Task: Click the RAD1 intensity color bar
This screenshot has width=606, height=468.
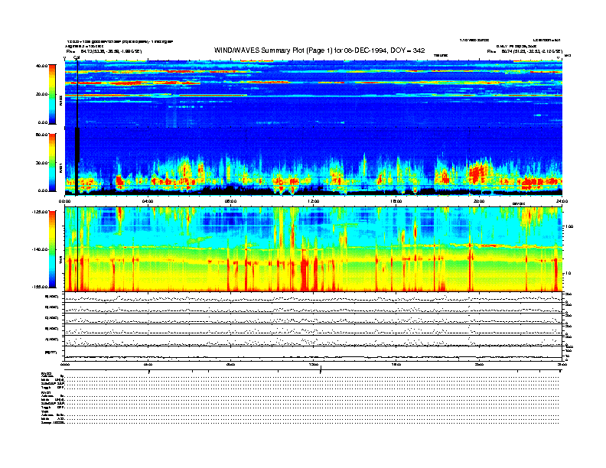Action: pyautogui.click(x=52, y=163)
